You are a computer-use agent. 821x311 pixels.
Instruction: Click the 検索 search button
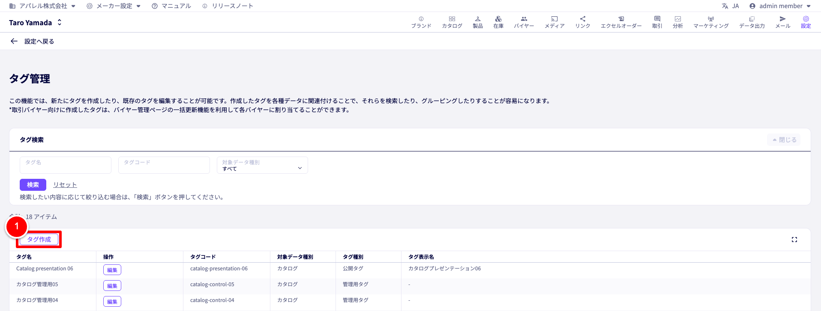(33, 185)
